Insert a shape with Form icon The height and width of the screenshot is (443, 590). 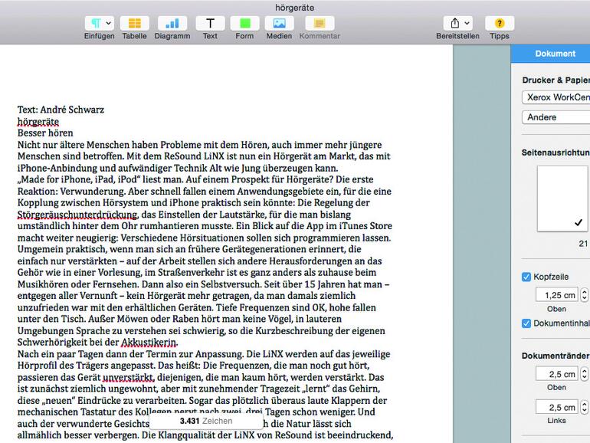[244, 23]
